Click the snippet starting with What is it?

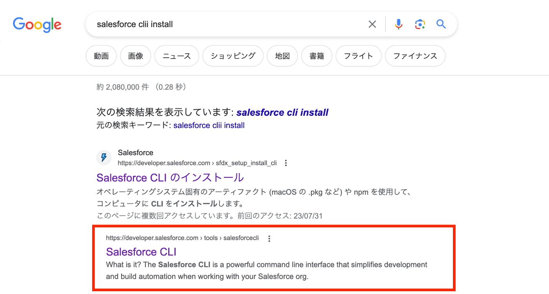267,270
